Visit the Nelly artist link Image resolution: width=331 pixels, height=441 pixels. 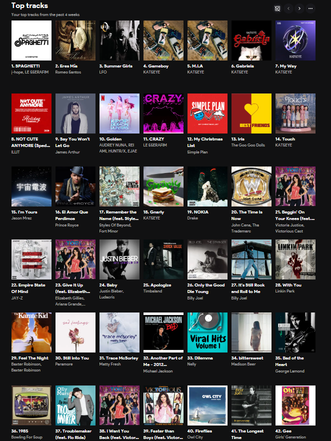[191, 364]
